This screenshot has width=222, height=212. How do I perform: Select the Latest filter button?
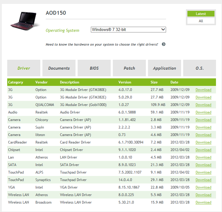tap(201, 14)
